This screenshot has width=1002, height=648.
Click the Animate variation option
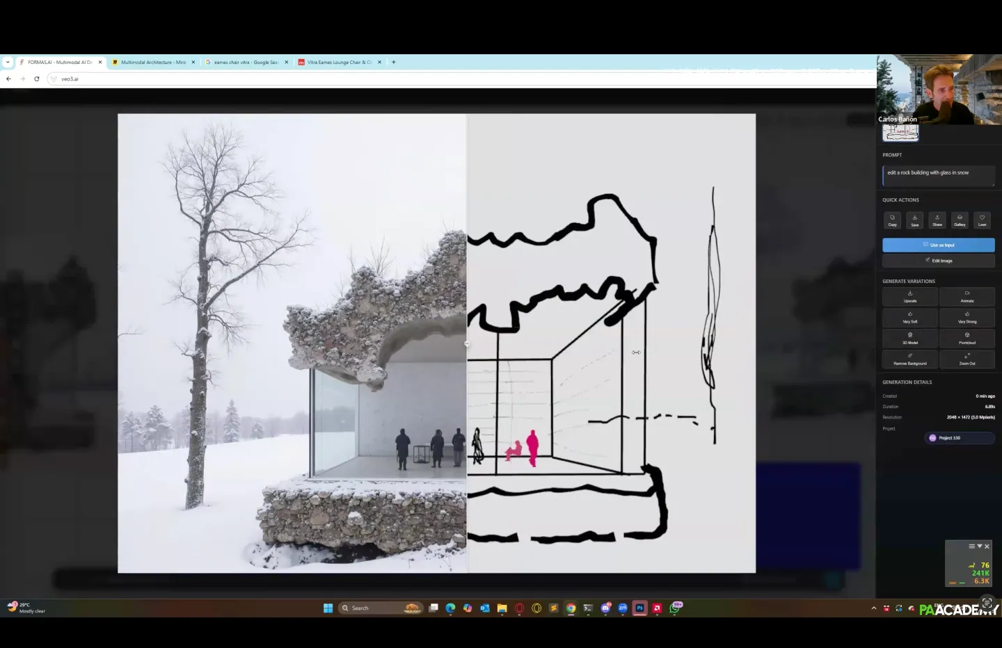(x=967, y=297)
